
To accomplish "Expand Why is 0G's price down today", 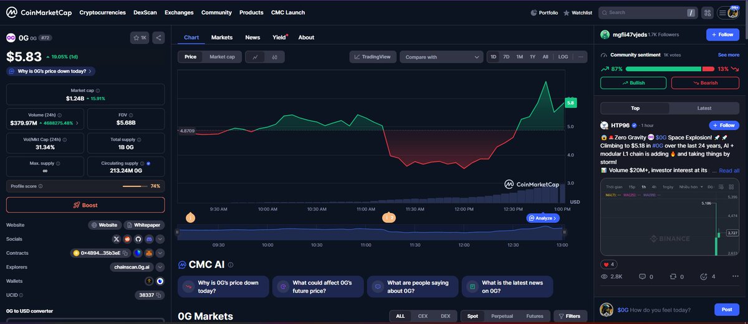I will pos(50,71).
